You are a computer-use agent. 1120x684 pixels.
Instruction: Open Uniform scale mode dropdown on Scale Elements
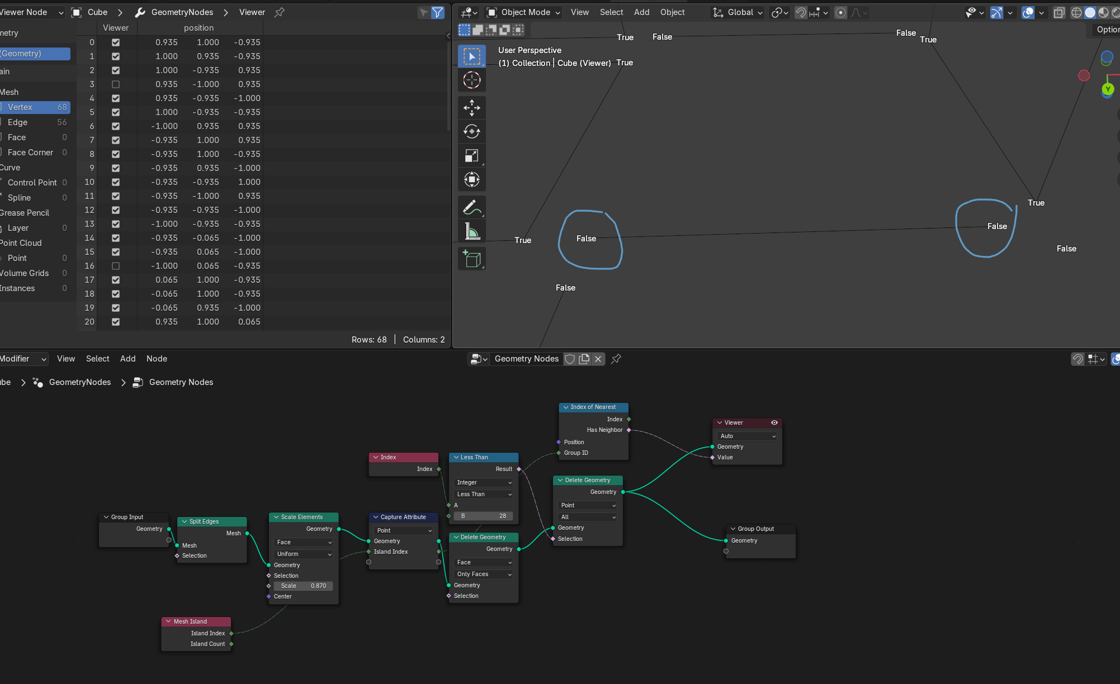tap(304, 554)
